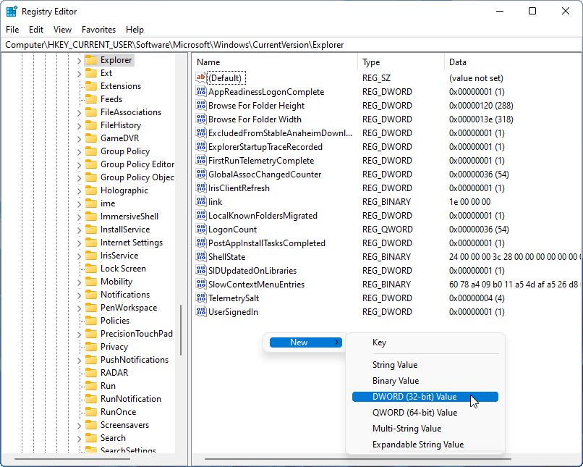This screenshot has width=583, height=467.
Task: Select the (Default) string value icon
Action: coord(201,77)
